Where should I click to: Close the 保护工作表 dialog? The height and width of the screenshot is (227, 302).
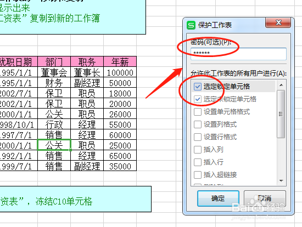tap(278, 22)
